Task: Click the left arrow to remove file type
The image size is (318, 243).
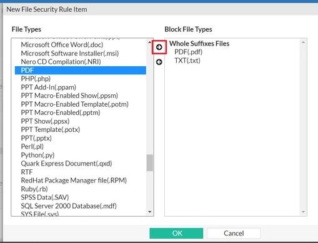Action: click(x=159, y=62)
